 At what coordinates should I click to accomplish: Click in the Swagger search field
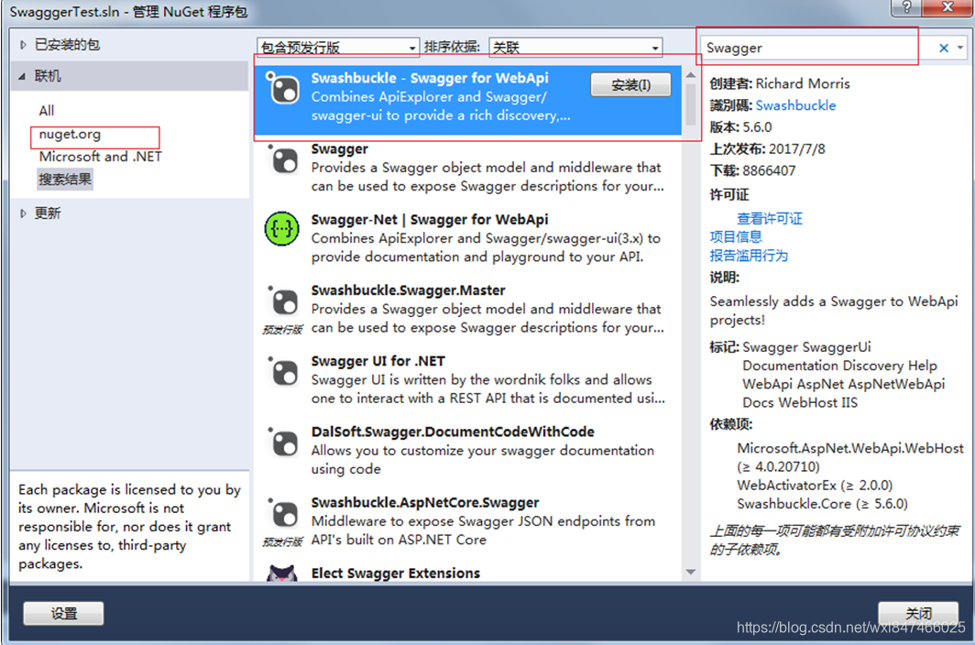(x=817, y=48)
